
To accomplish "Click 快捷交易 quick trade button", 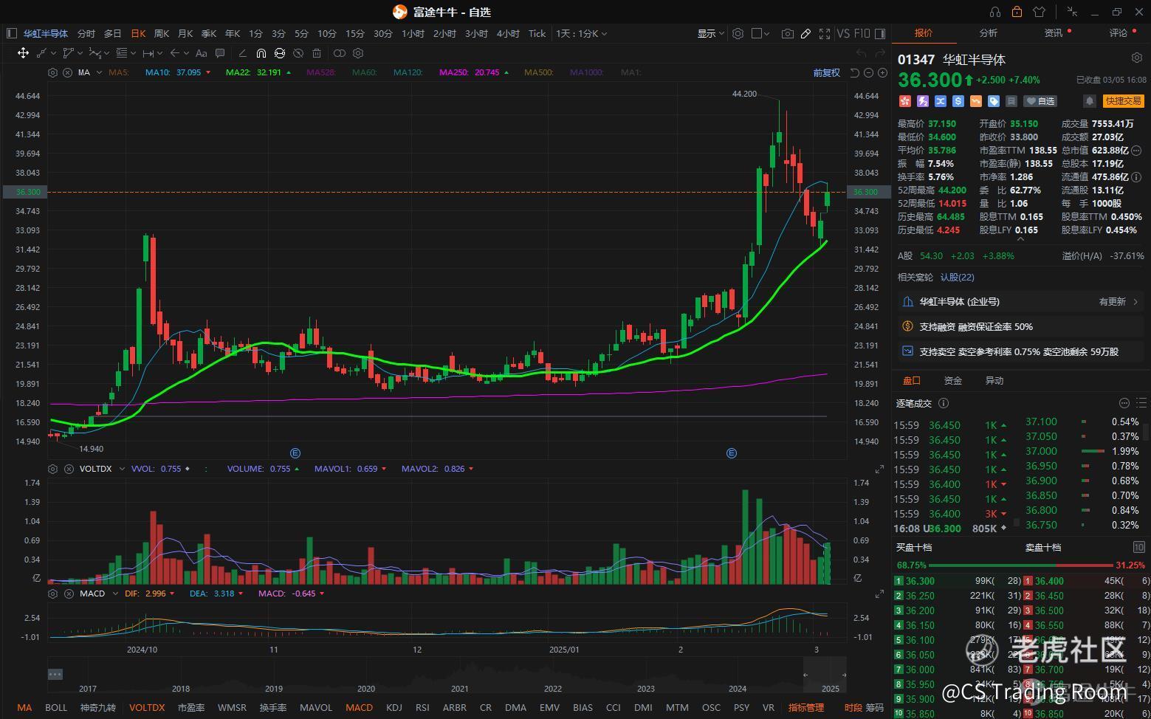I will [1123, 101].
